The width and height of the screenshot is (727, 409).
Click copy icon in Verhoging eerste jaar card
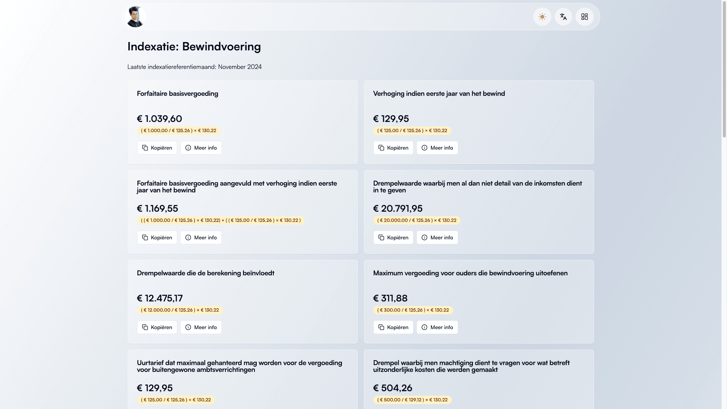pyautogui.click(x=381, y=148)
